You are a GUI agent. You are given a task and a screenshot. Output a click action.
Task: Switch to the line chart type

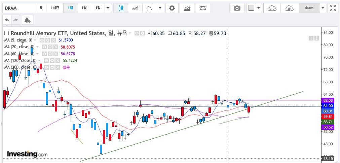pyautogui.click(x=135, y=8)
